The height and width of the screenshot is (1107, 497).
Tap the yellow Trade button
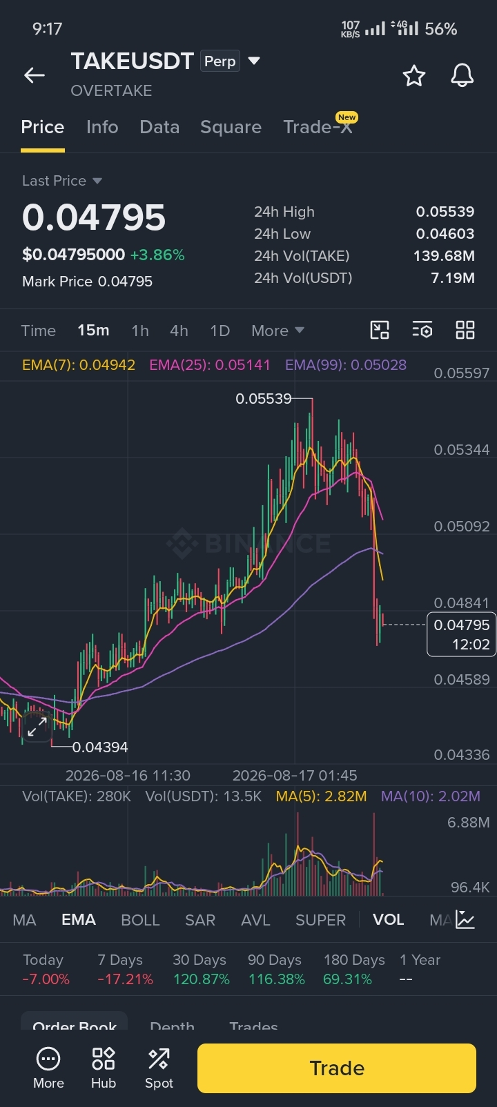pos(337,1068)
